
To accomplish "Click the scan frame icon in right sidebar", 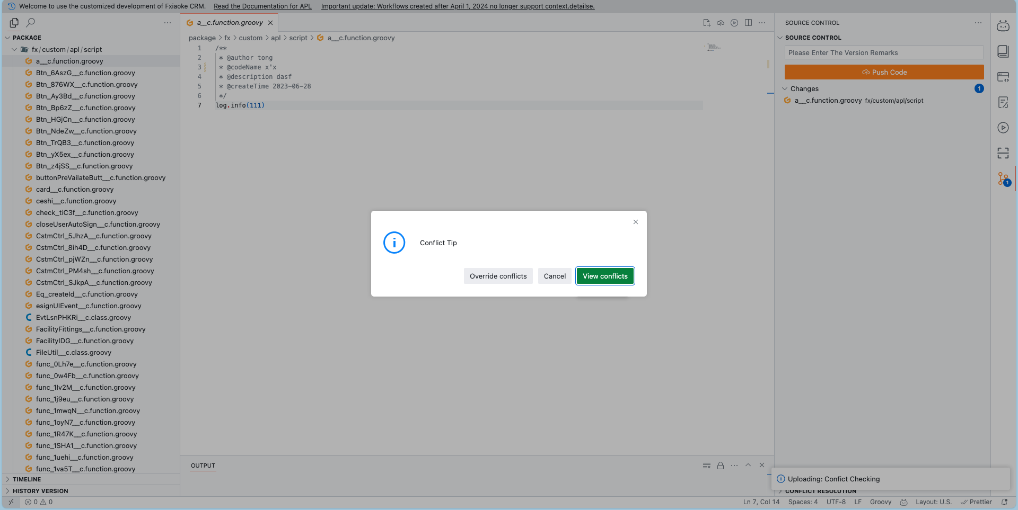I will click(1003, 153).
